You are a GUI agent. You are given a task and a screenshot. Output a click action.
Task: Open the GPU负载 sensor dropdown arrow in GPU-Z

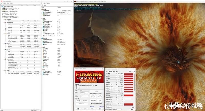tap(117, 95)
